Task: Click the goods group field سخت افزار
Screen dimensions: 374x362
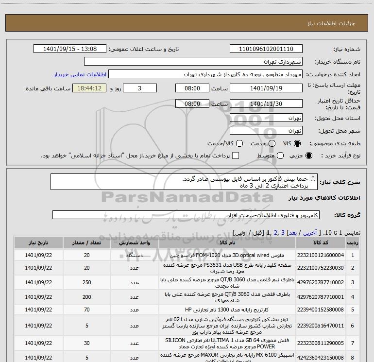Action: click(x=186, y=215)
